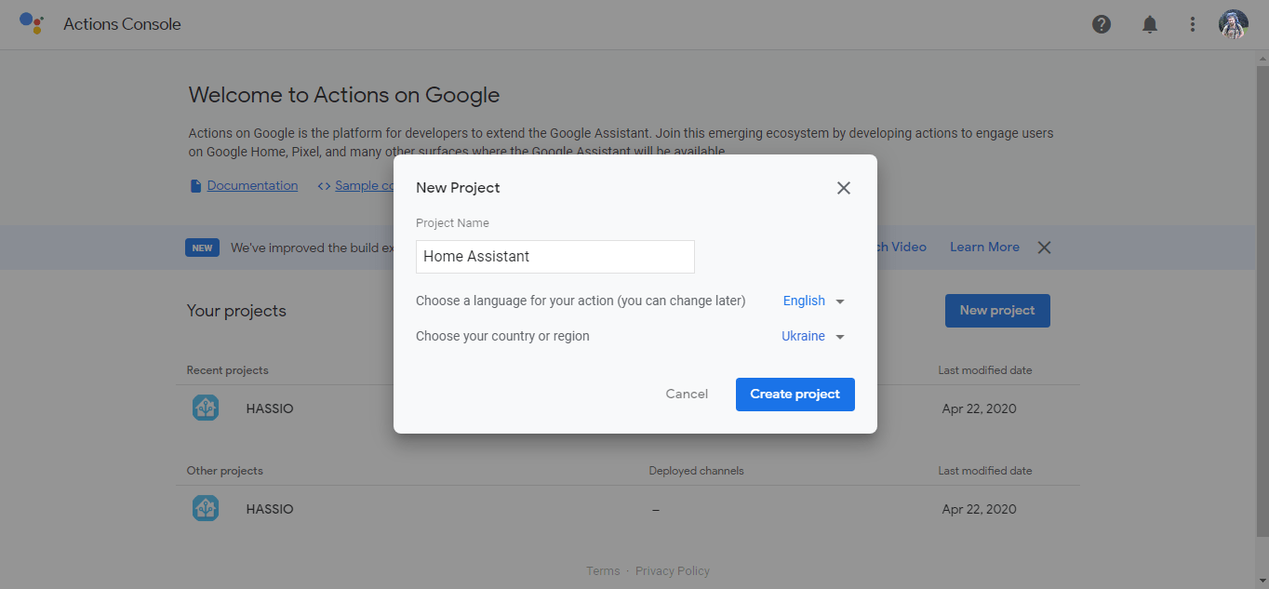Open the notifications bell icon
The width and height of the screenshot is (1269, 589).
point(1150,24)
